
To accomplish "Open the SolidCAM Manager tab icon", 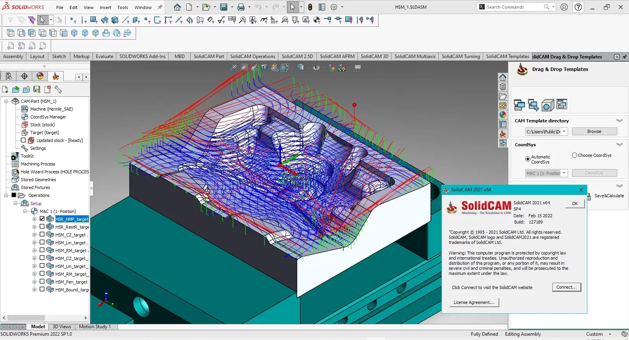I will tap(56, 76).
